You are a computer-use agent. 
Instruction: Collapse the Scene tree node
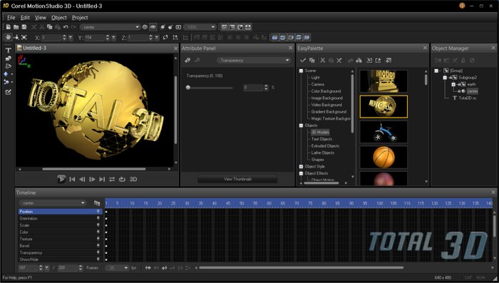pyautogui.click(x=301, y=71)
